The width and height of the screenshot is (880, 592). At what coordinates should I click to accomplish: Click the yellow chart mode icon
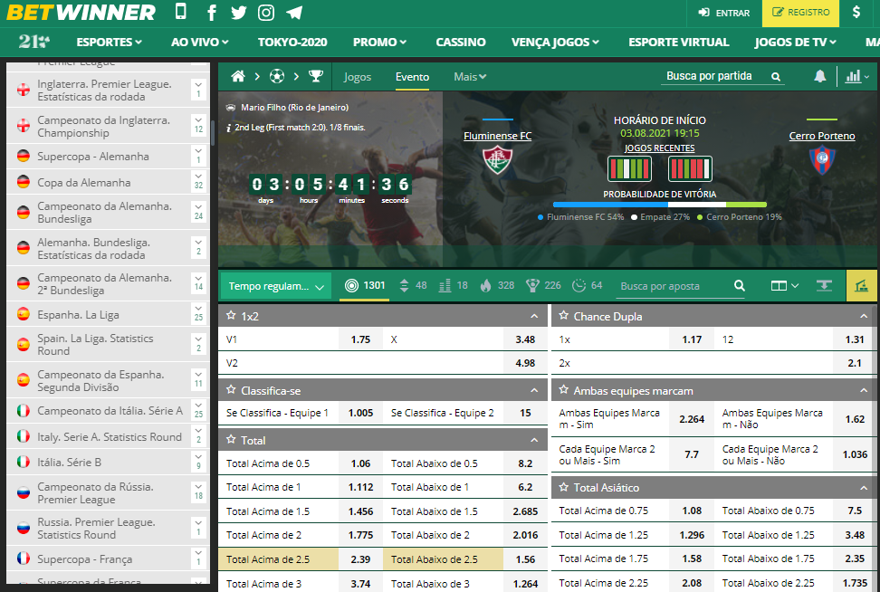tap(861, 286)
